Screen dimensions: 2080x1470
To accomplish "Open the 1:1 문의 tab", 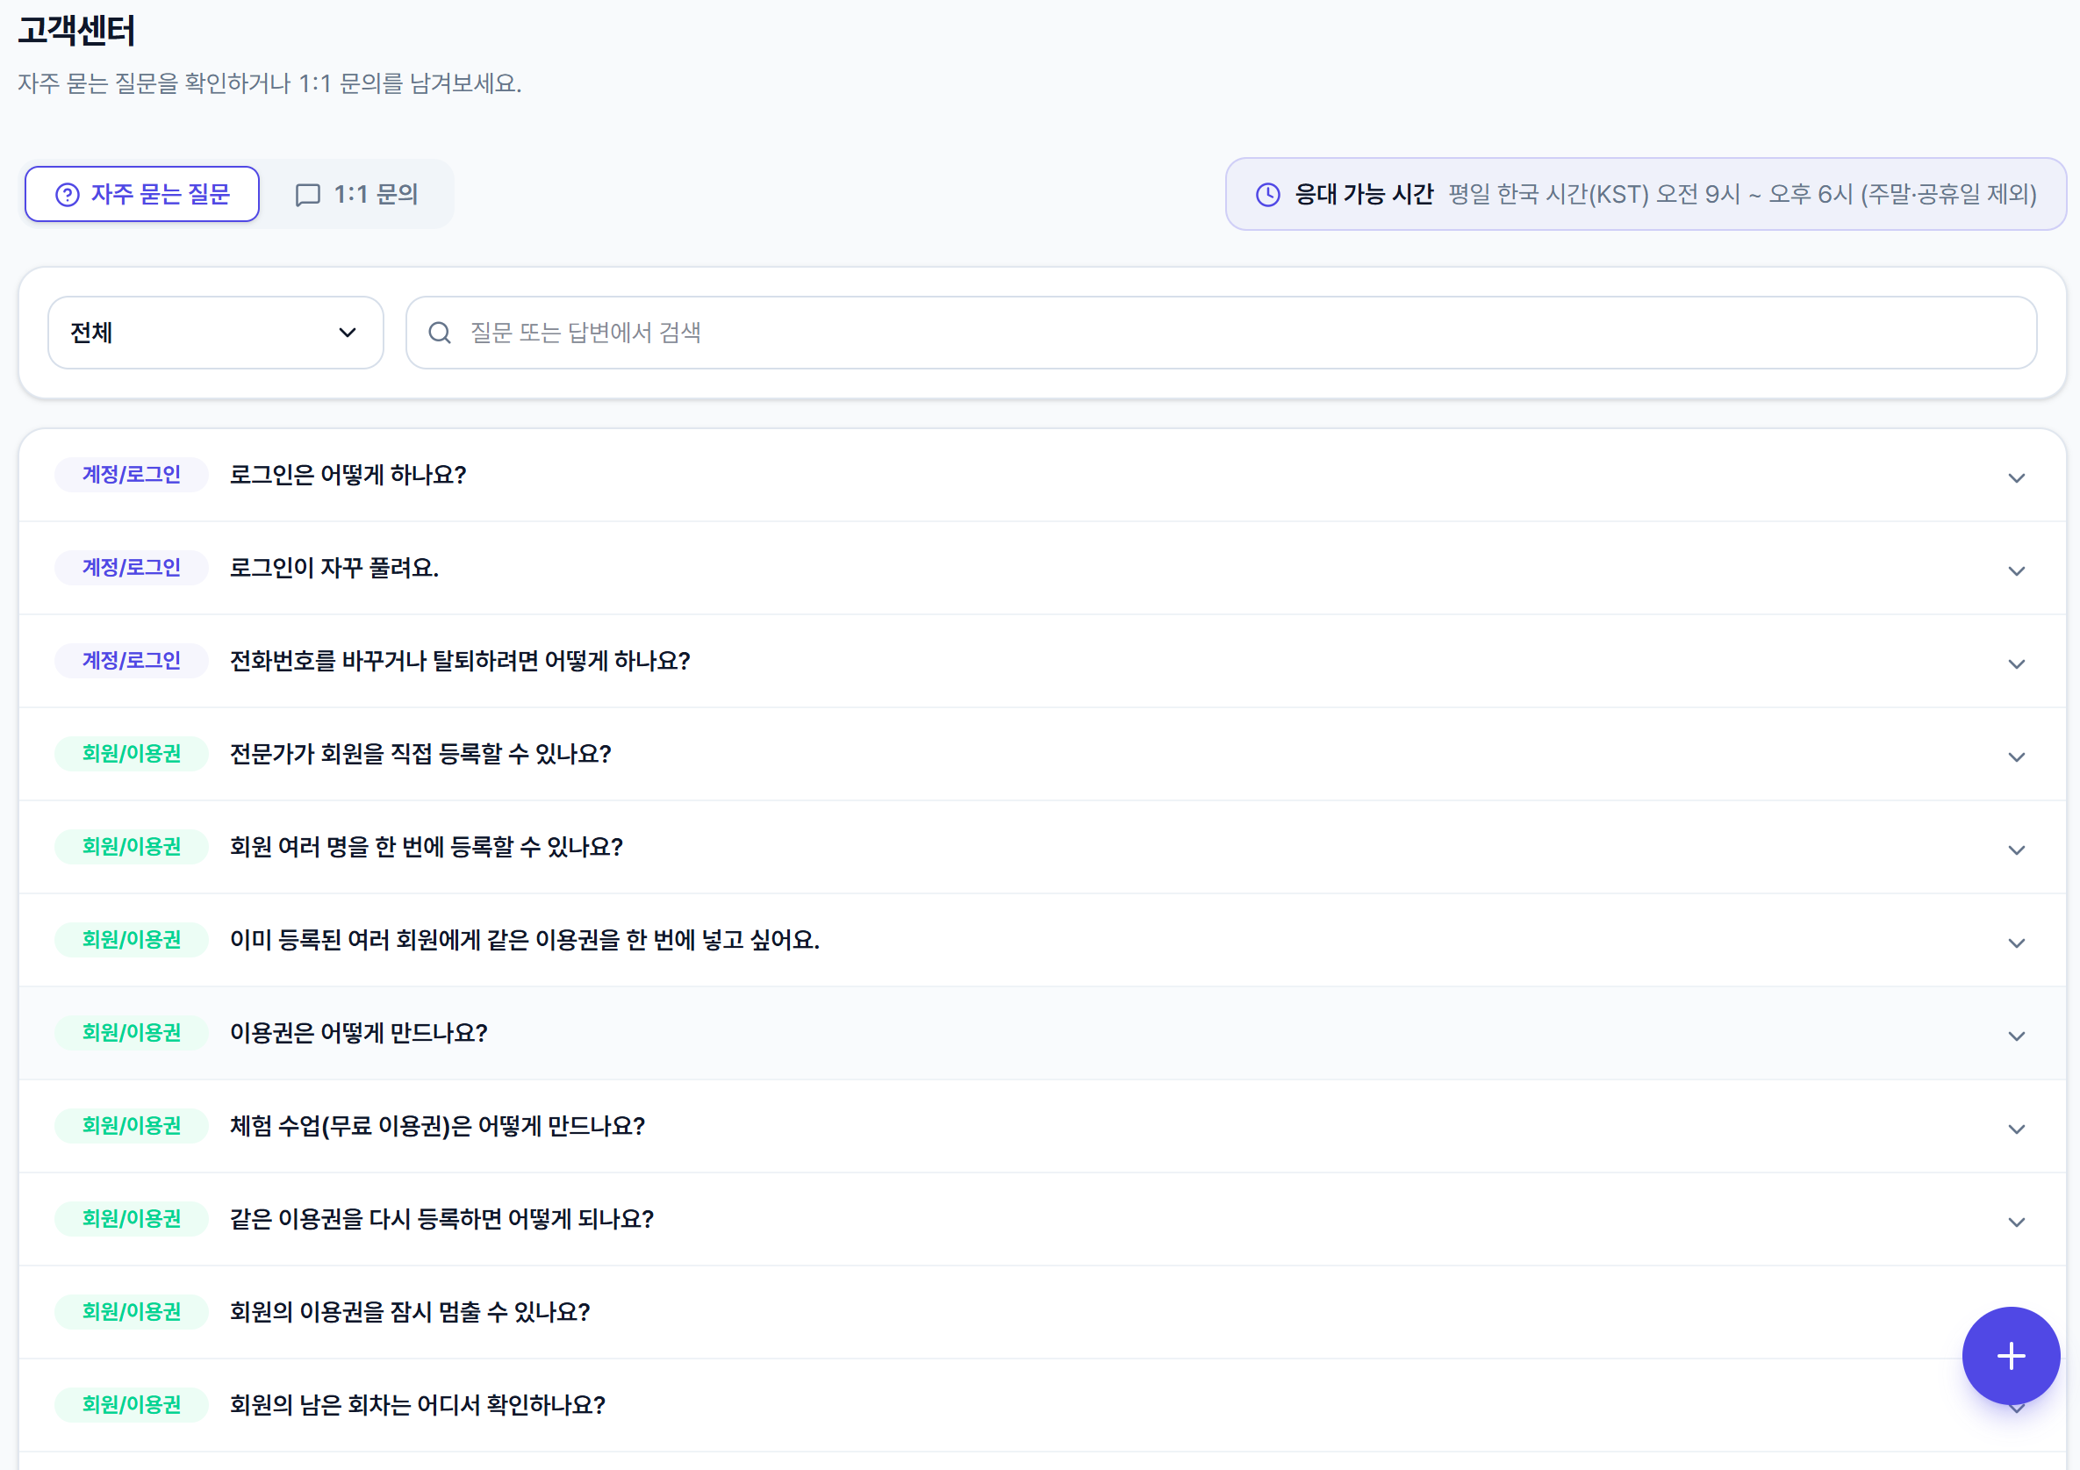I will coord(357,194).
